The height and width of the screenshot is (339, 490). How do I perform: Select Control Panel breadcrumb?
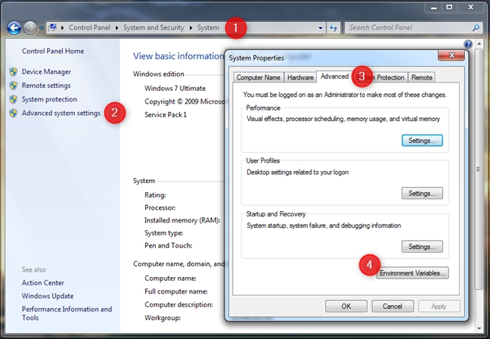click(x=89, y=27)
